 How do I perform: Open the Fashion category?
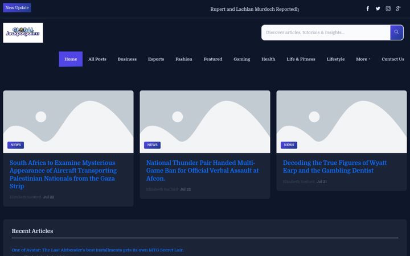pos(184,59)
